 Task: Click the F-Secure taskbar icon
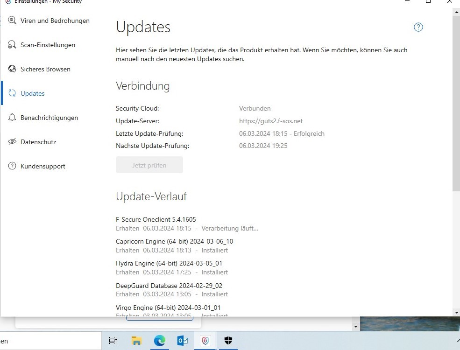click(205, 341)
